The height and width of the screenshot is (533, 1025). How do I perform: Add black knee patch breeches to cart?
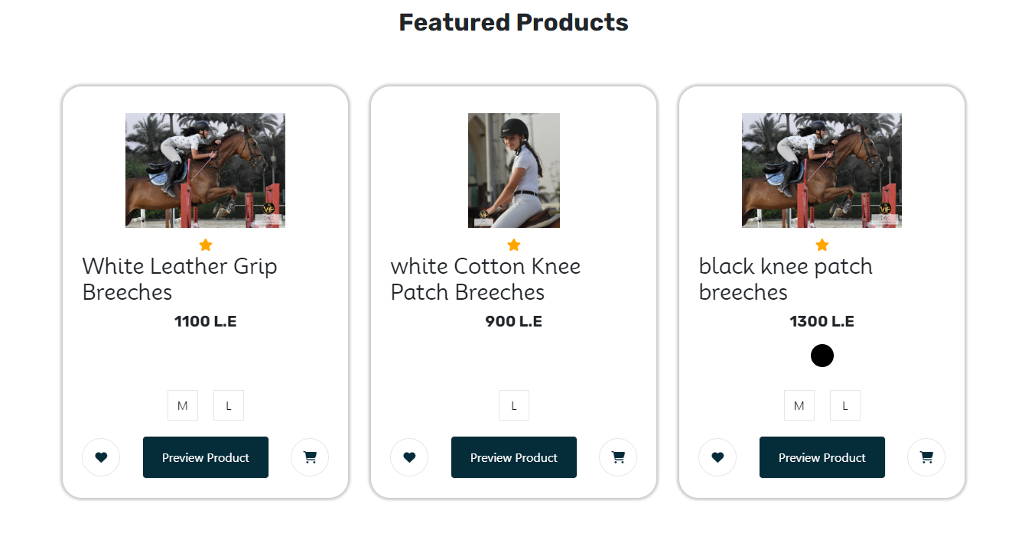click(926, 457)
